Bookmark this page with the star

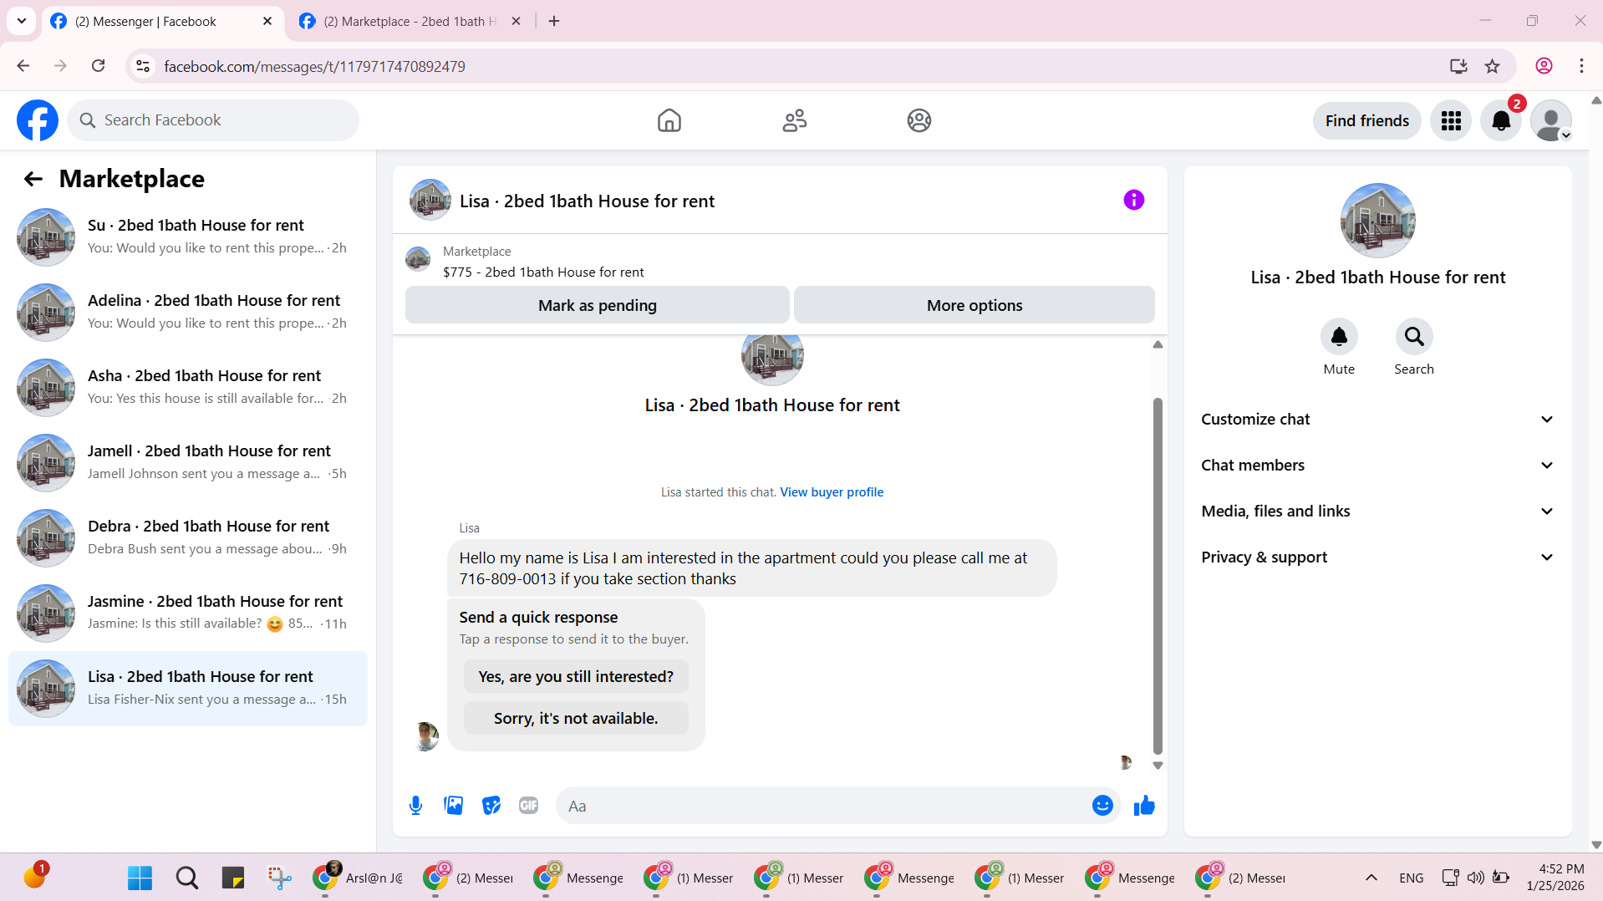(x=1493, y=66)
